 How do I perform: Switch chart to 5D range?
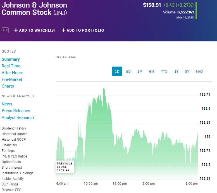click(128, 71)
